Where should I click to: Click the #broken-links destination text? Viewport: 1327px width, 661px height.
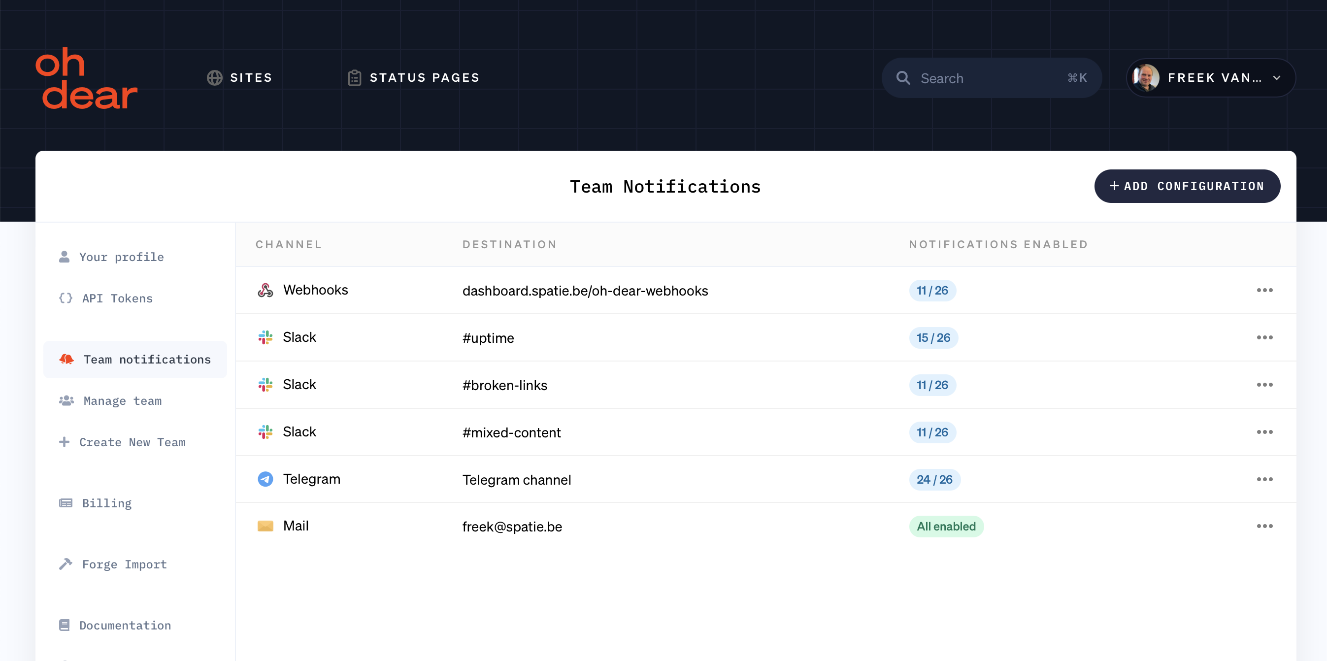click(x=505, y=385)
